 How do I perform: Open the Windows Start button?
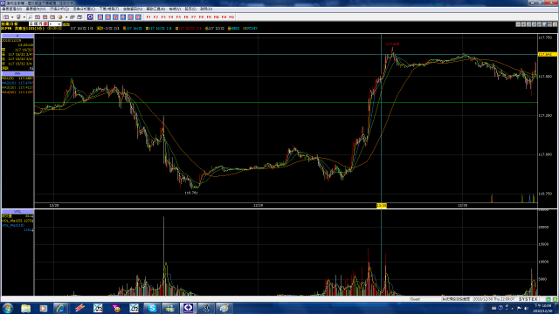pos(8,308)
